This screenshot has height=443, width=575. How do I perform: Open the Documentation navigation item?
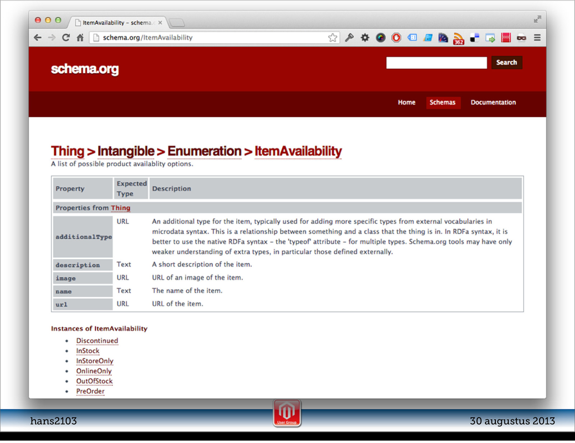click(x=493, y=102)
